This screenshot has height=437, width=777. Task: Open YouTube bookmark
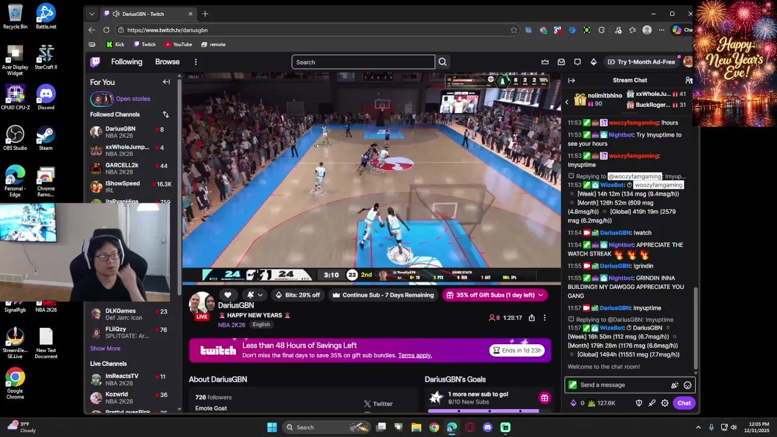point(178,44)
